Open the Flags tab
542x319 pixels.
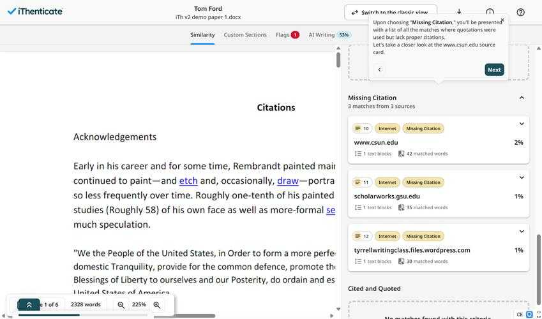287,35
